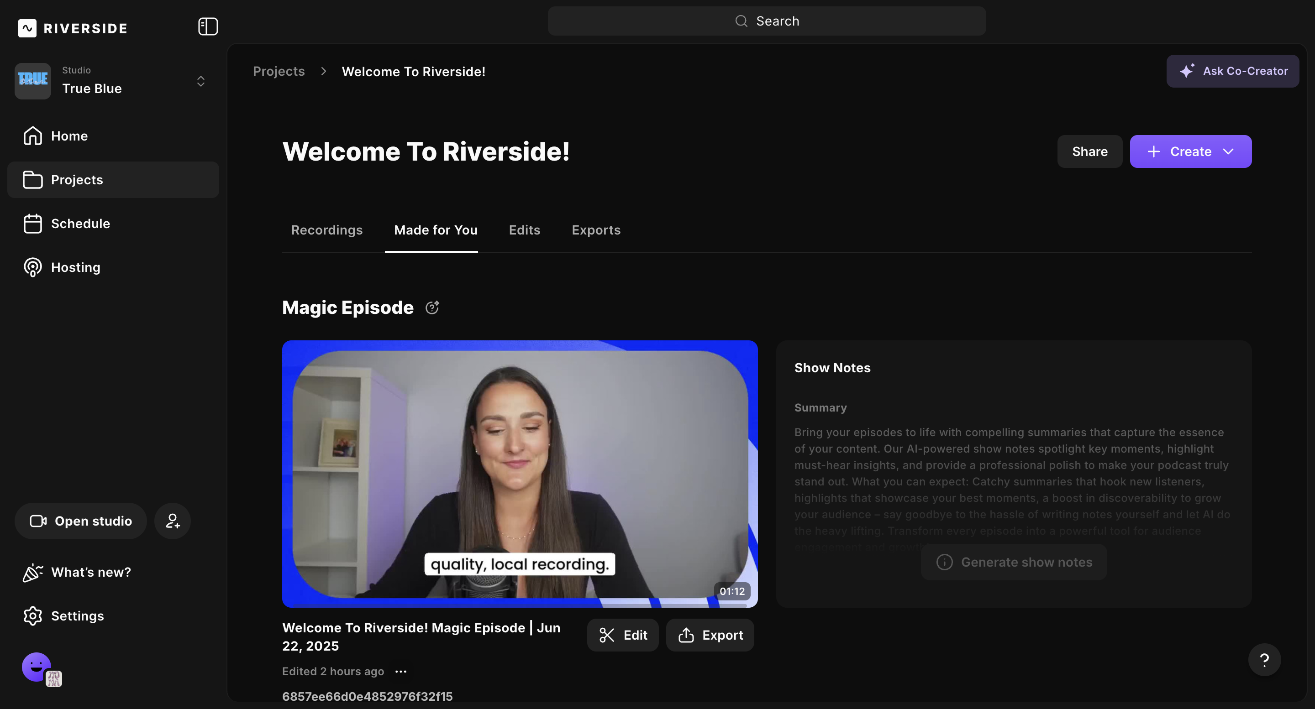Go to Home in sidebar
Viewport: 1315px width, 709px height.
[x=69, y=136]
